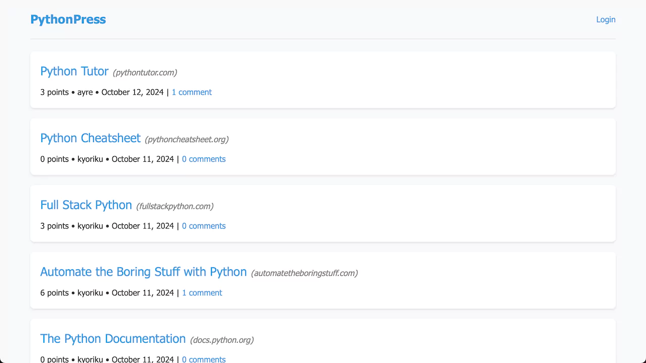This screenshot has width=646, height=363.
Task: View the comment on Python Tutor
Action: (191, 92)
